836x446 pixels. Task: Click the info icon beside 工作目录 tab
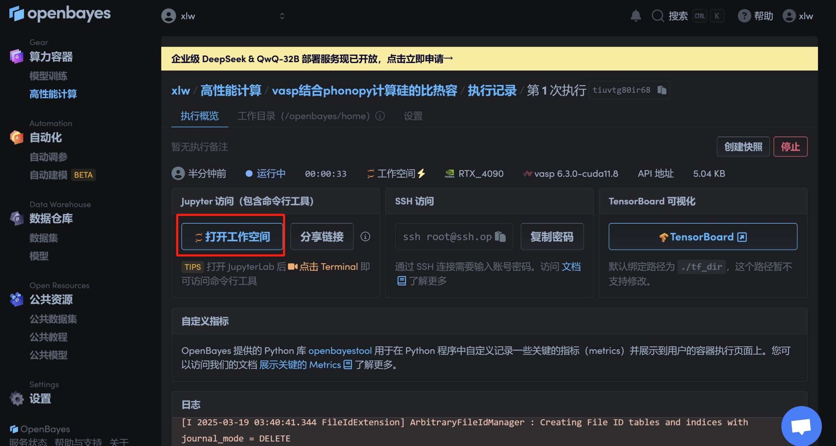click(380, 116)
